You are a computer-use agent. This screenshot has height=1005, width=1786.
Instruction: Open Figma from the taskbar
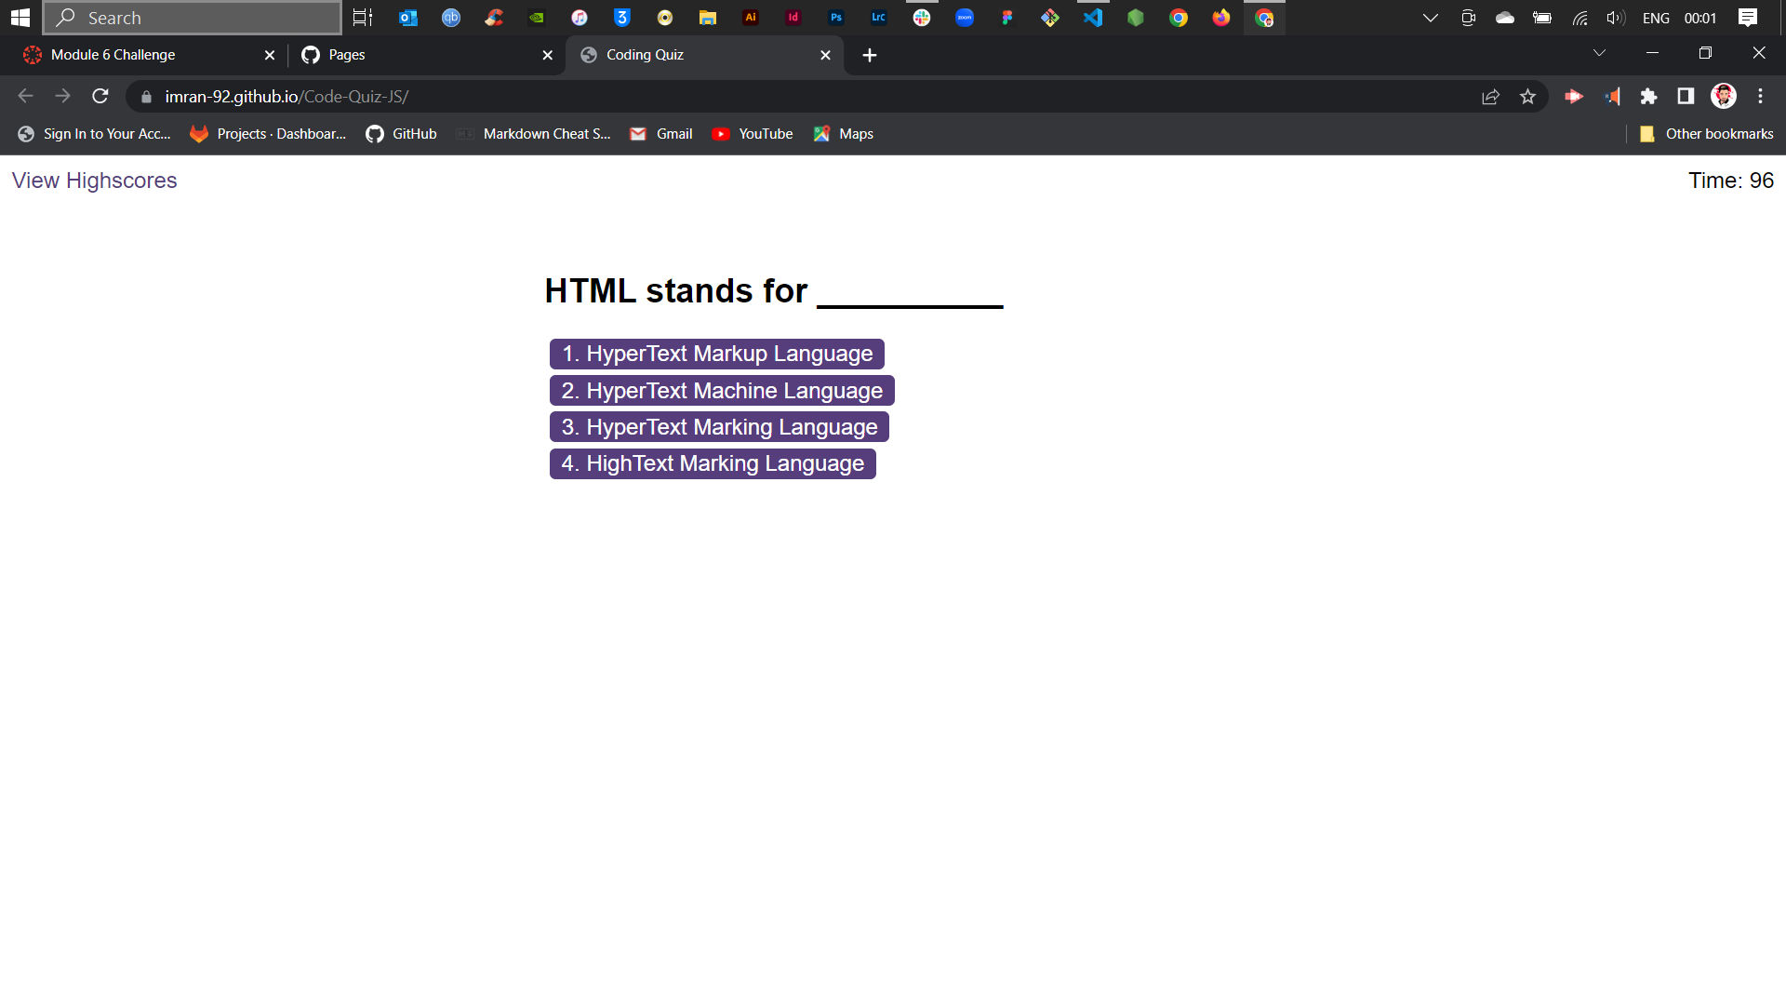tap(1007, 18)
